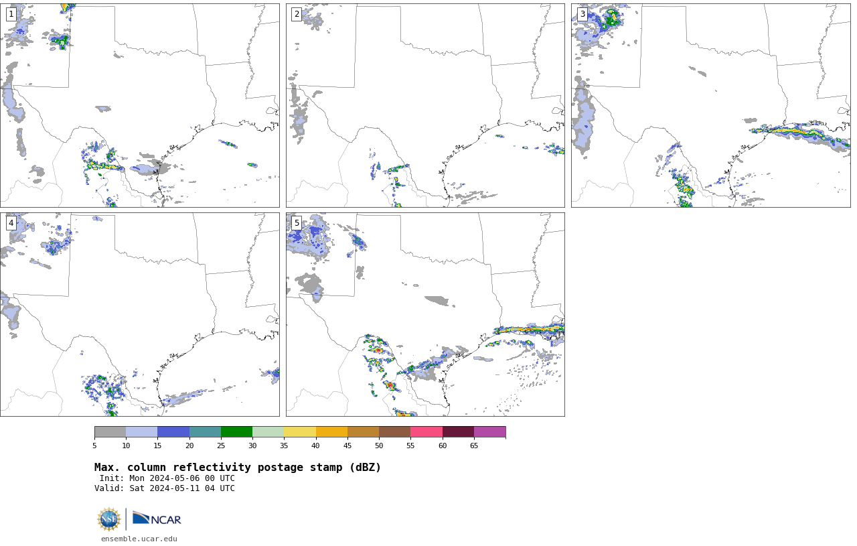Select the dark green 25-30 dBZ swatch
Image resolution: width=857 pixels, height=546 pixels.
[236, 431]
